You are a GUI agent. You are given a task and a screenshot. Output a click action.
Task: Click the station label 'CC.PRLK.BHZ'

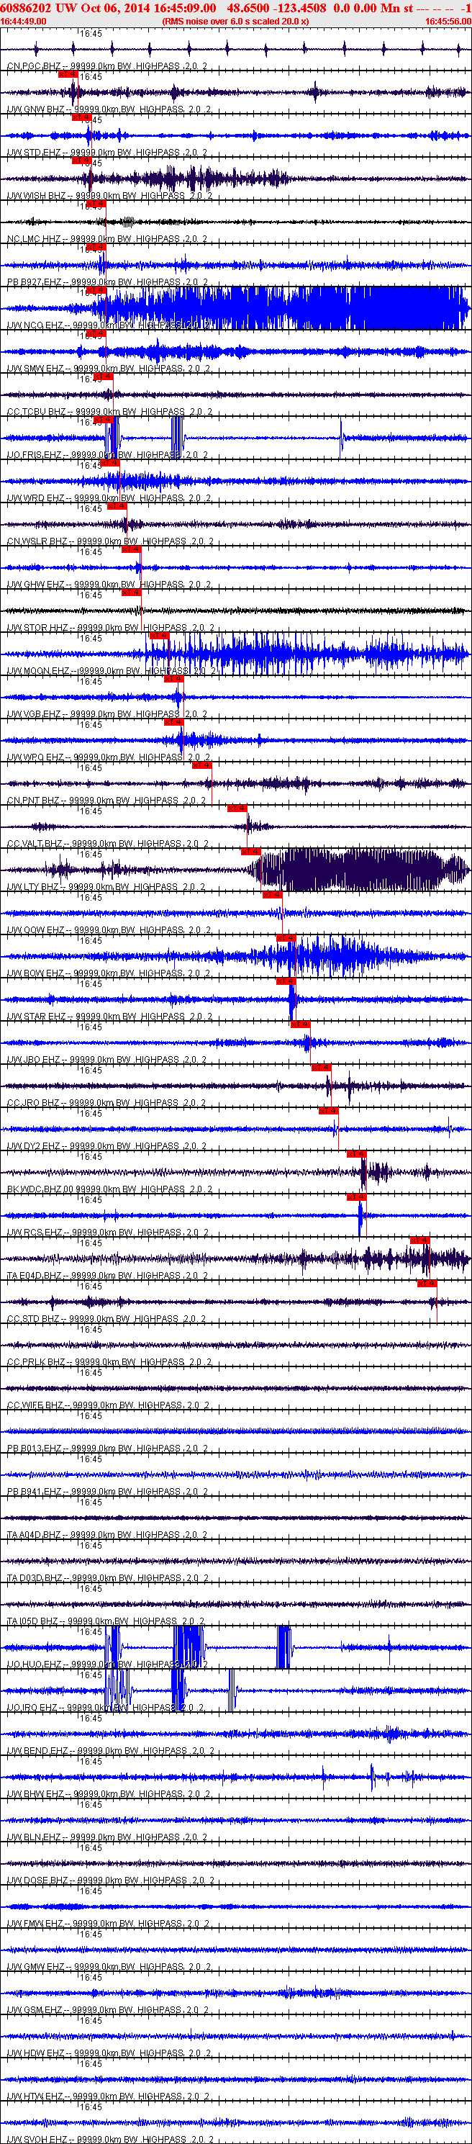point(37,1362)
